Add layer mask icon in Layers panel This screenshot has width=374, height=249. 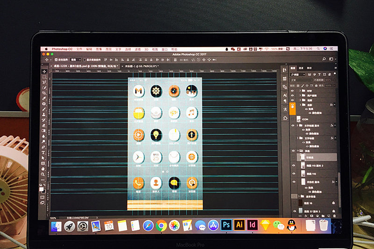(312, 216)
